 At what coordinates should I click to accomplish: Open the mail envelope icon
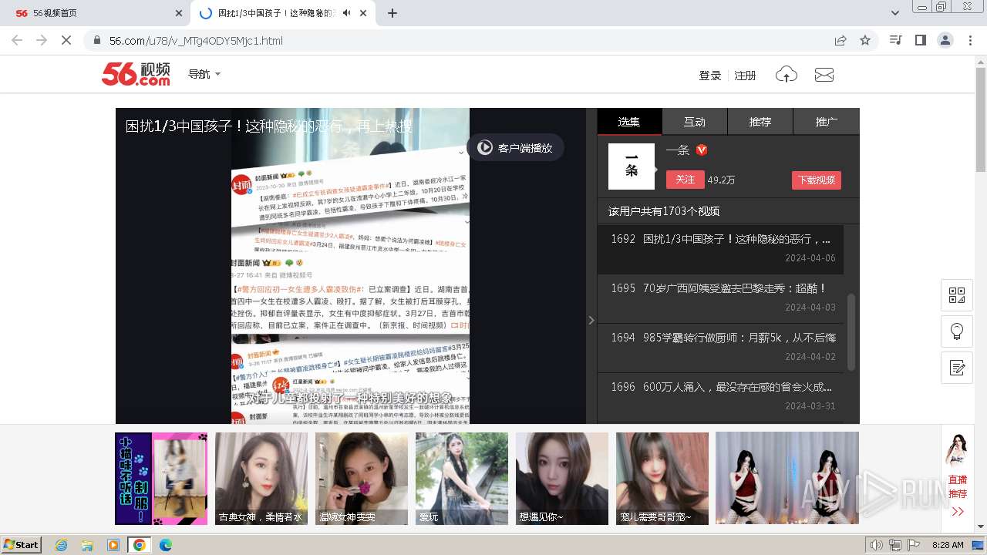(x=824, y=75)
